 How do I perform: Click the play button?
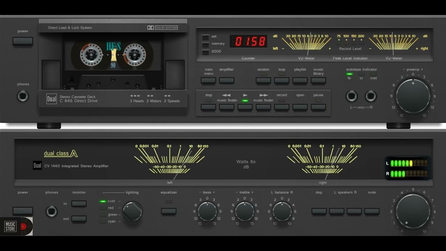[245, 107]
